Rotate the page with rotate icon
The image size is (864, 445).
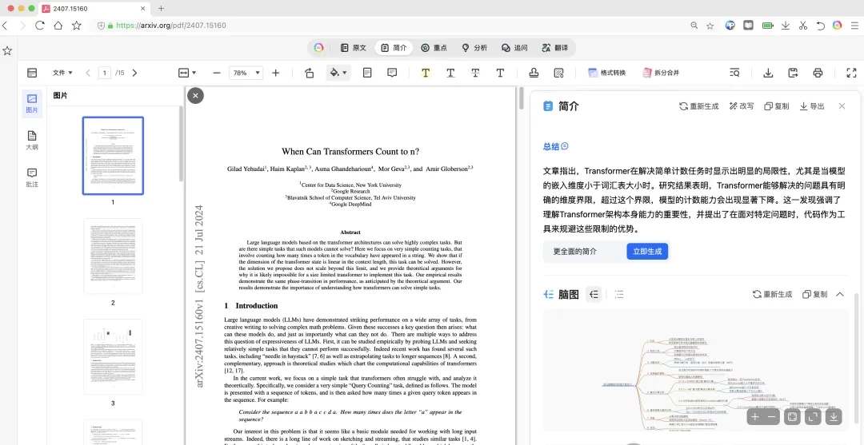[x=309, y=73]
